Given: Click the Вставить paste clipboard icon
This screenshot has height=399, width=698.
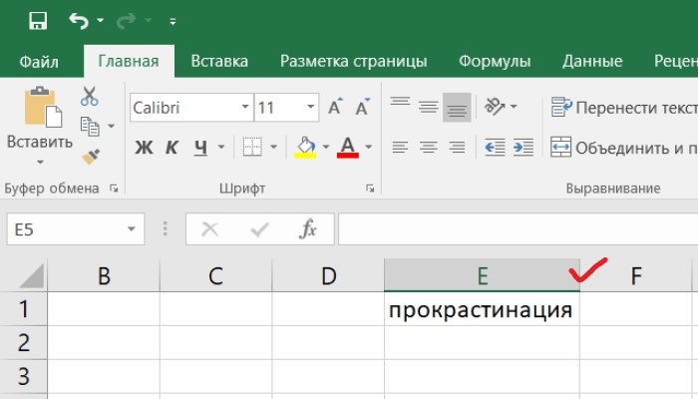Looking at the screenshot, I should pyautogui.click(x=43, y=106).
